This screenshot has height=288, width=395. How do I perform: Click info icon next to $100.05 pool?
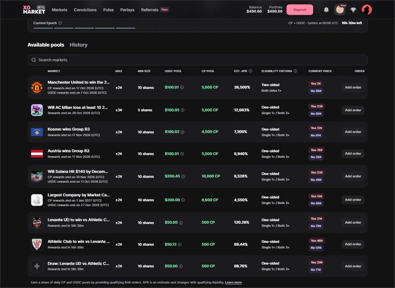pos(182,110)
